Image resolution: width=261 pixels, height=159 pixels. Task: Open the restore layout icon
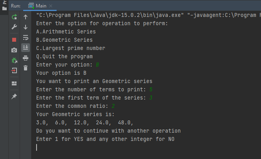[14, 83]
